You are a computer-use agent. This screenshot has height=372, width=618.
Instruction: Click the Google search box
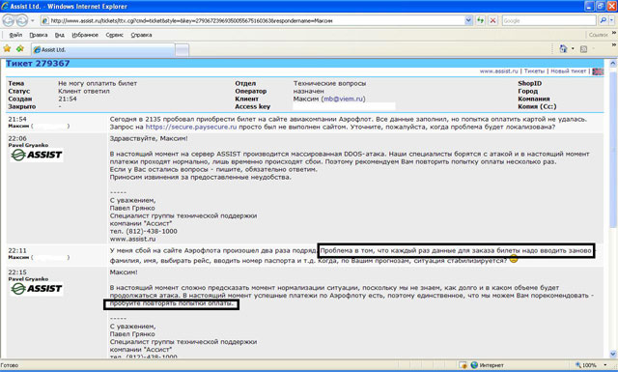click(548, 20)
